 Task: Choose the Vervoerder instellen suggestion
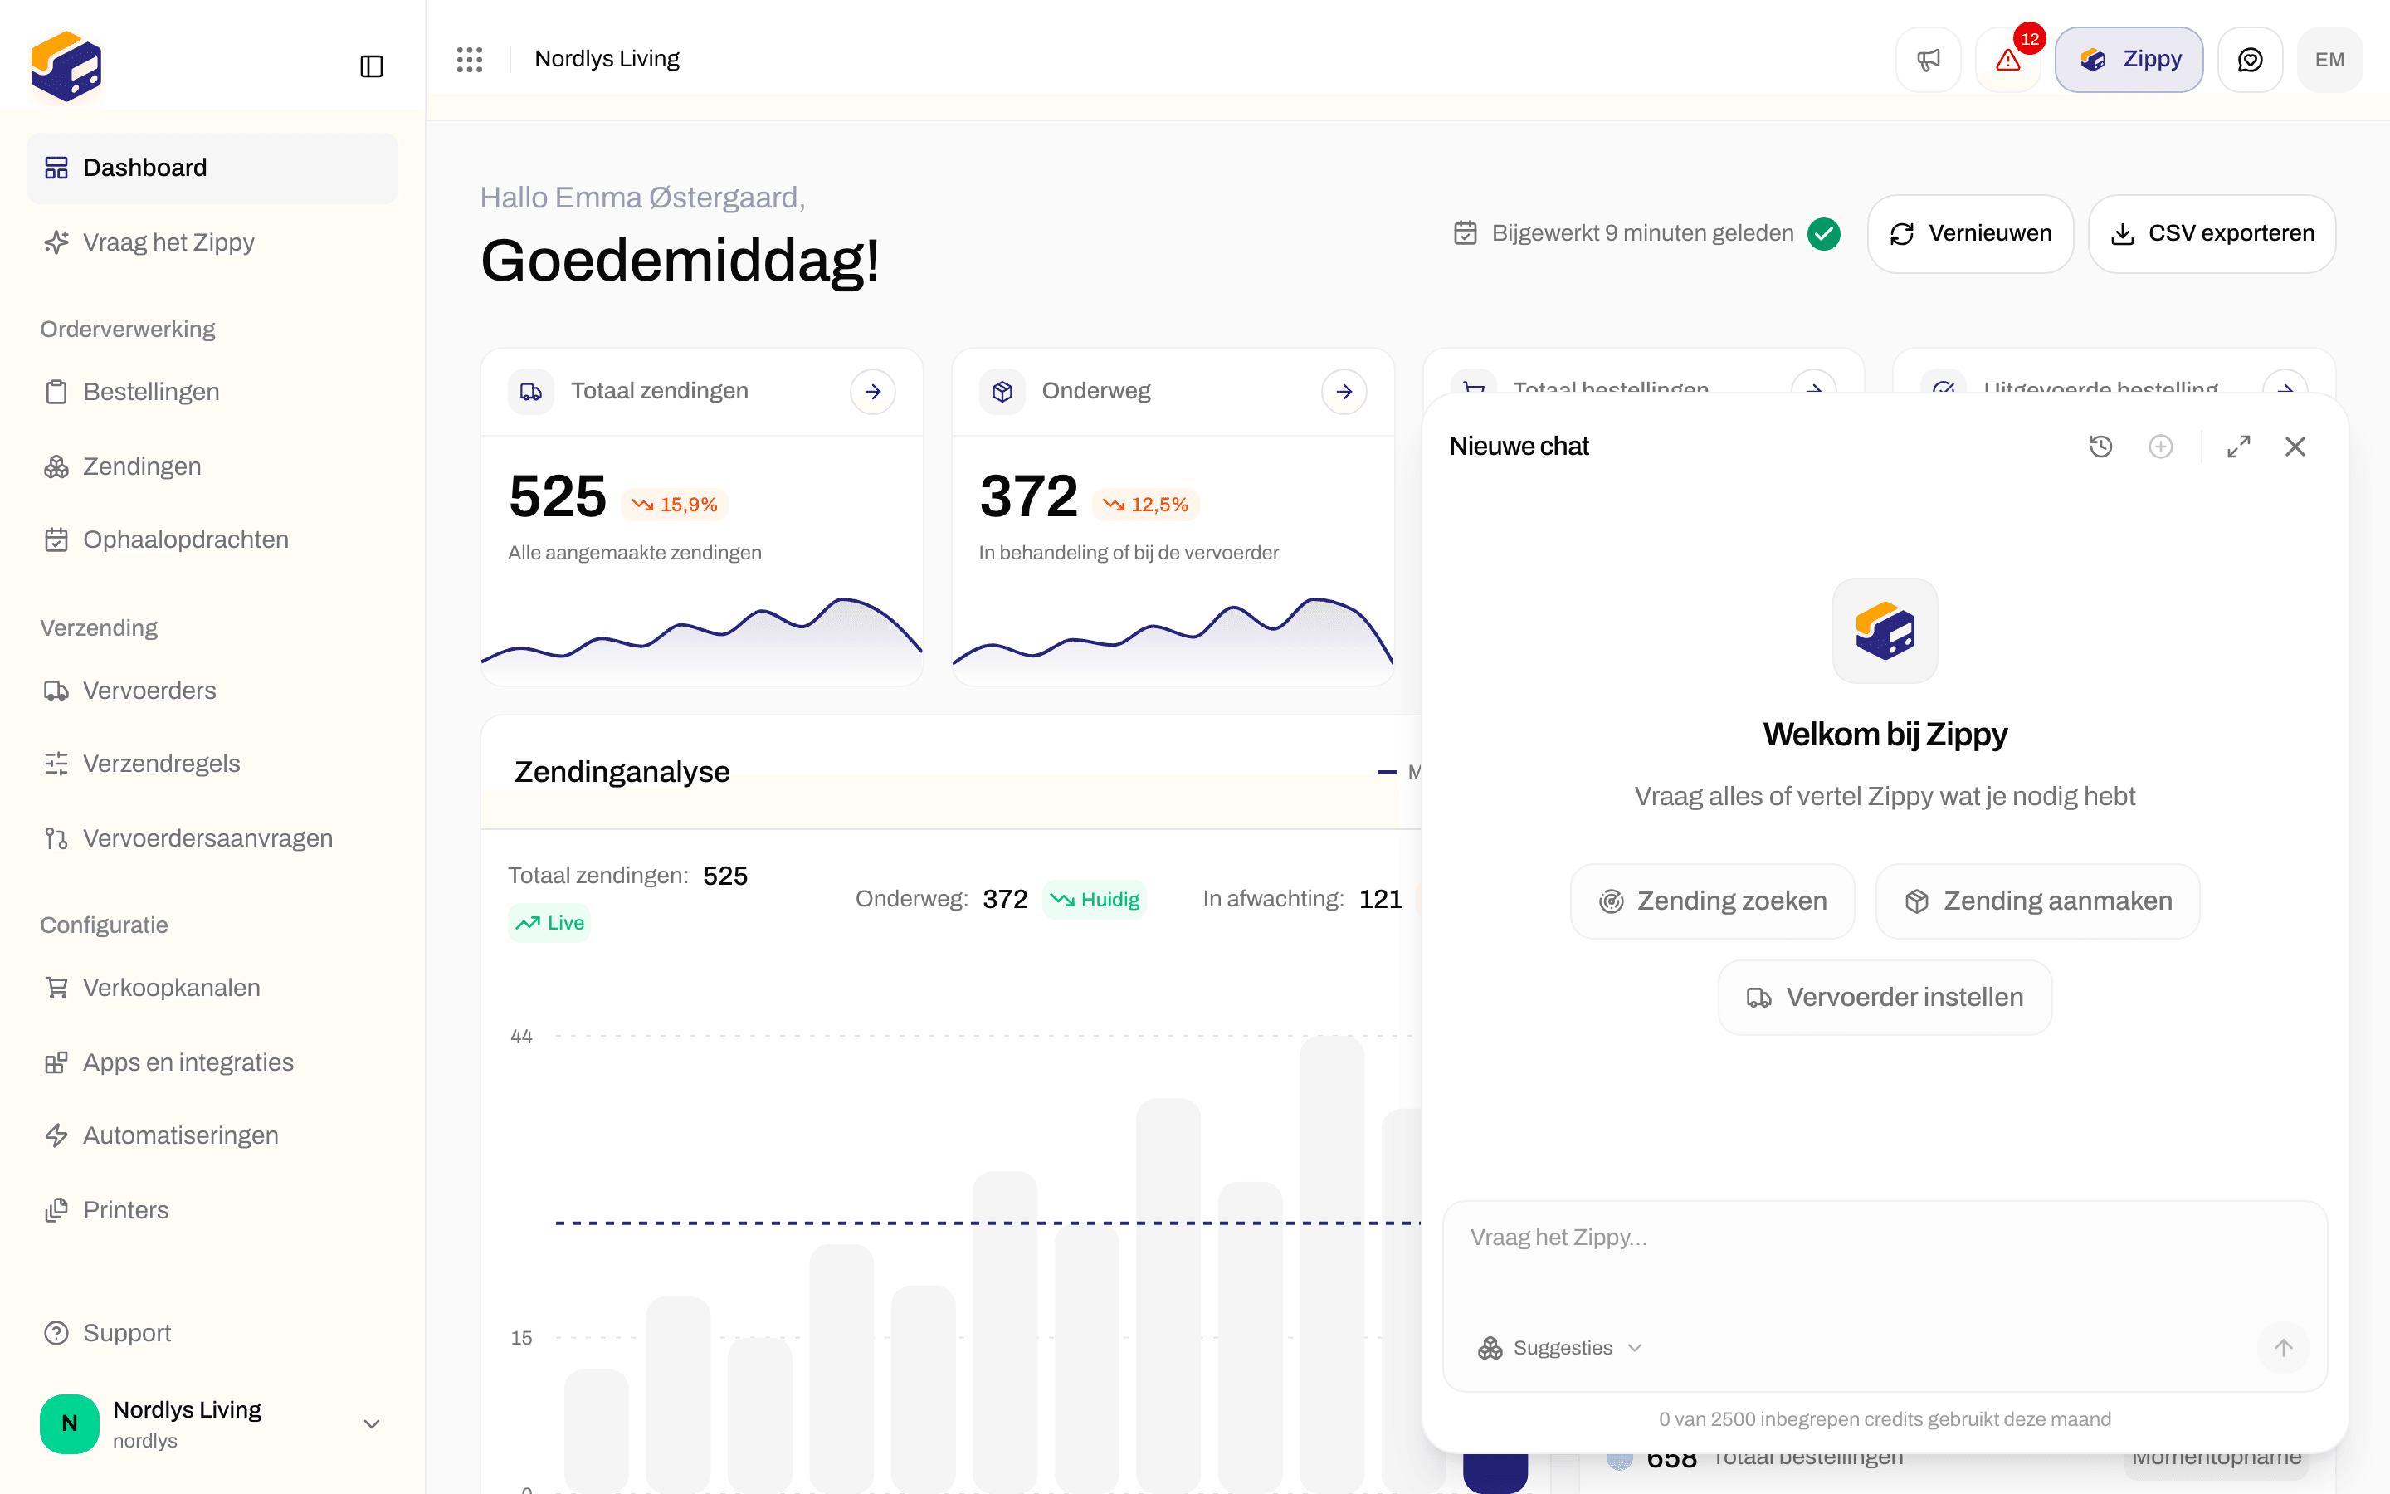click(1885, 998)
